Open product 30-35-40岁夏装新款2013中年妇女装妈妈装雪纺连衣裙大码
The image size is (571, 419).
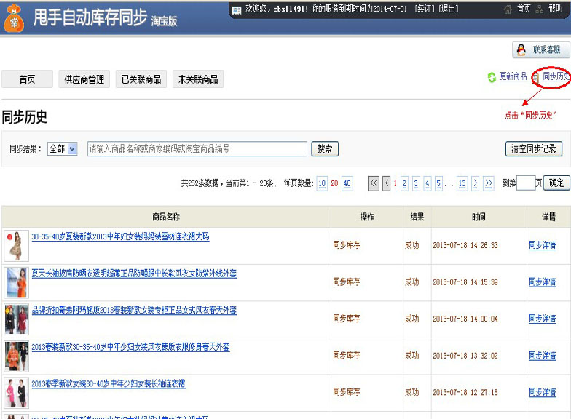[x=121, y=236]
